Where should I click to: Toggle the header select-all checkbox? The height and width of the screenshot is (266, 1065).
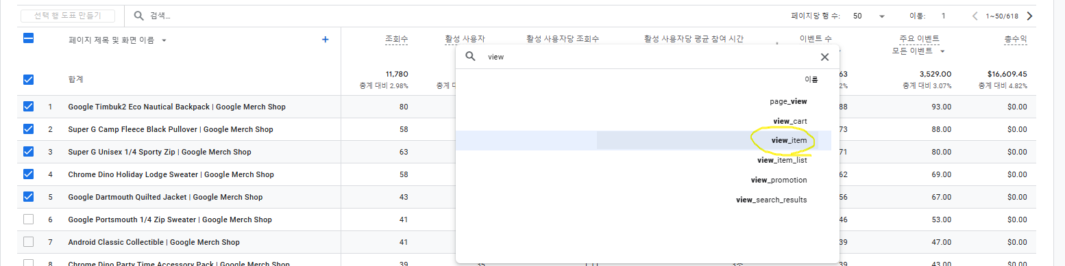pos(28,39)
